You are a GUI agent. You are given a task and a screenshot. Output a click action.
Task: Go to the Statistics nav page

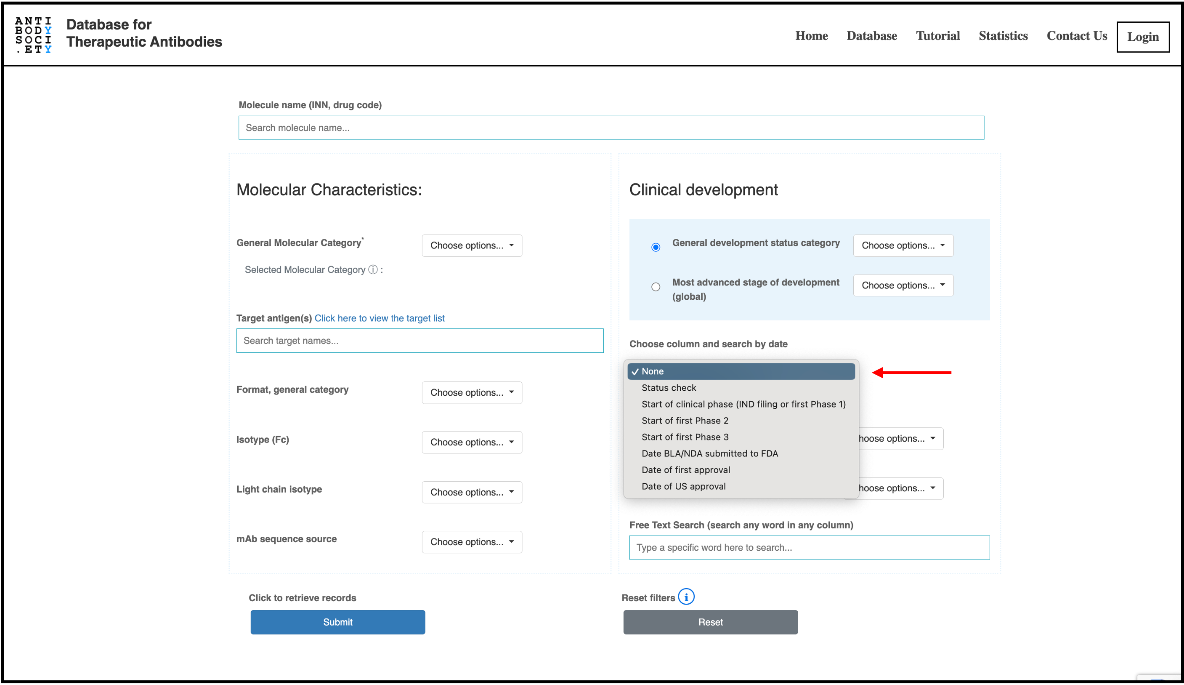[x=1003, y=36]
